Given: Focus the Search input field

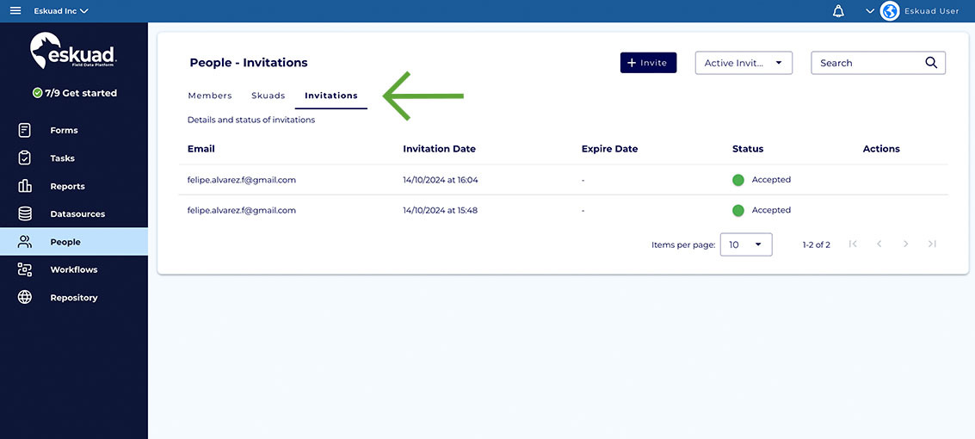Looking at the screenshot, I should click(865, 63).
